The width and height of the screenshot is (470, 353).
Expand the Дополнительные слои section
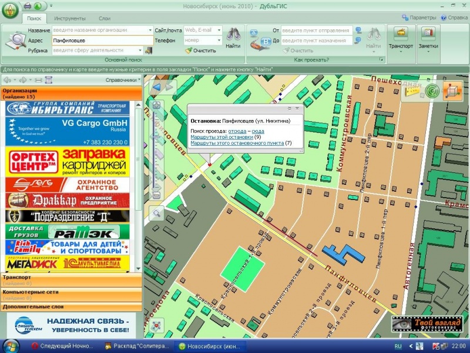pos(71,307)
